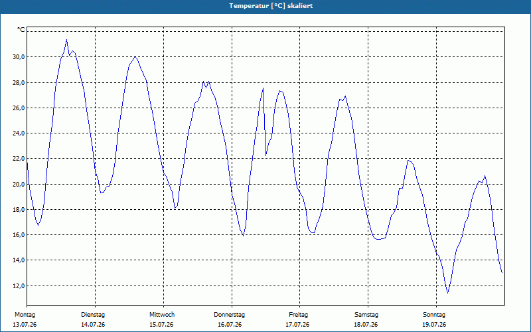Click the date 15.07.26
531x332 pixels.
click(x=161, y=325)
